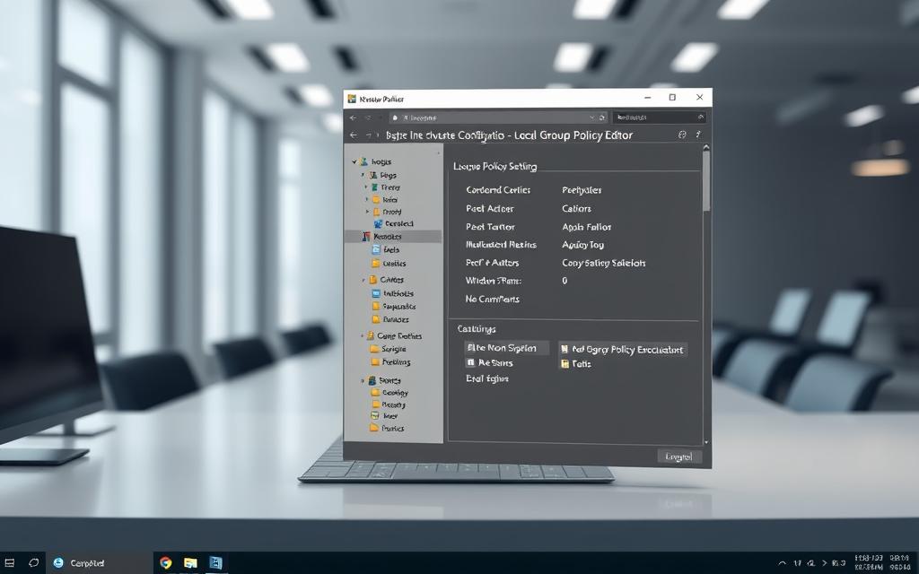Toggle the checkbox beside 'Ae Sants'
The height and width of the screenshot is (574, 919).
pos(470,363)
